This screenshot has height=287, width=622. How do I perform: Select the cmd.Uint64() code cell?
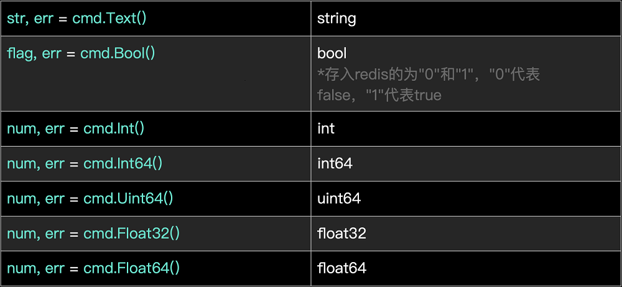(156, 199)
